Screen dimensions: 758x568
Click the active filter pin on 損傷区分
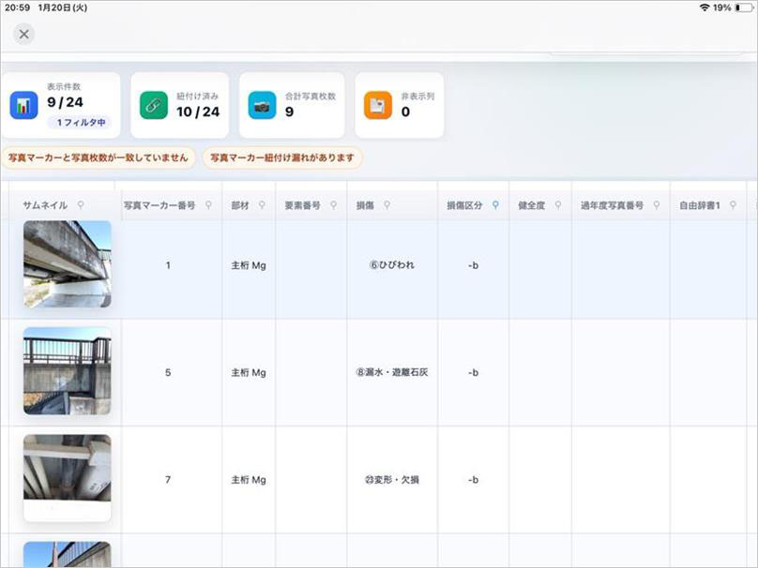click(495, 204)
